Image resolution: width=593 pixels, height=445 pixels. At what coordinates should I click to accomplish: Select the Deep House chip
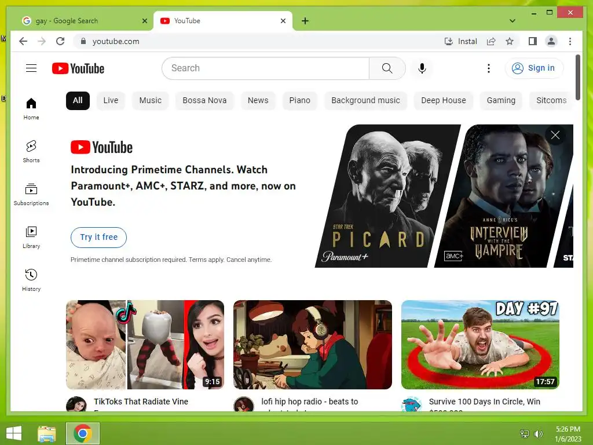click(443, 100)
